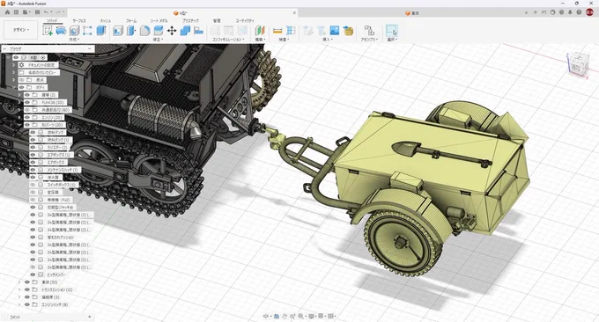Click the Combine bodies icon
The image size is (599, 322).
[x=185, y=31]
